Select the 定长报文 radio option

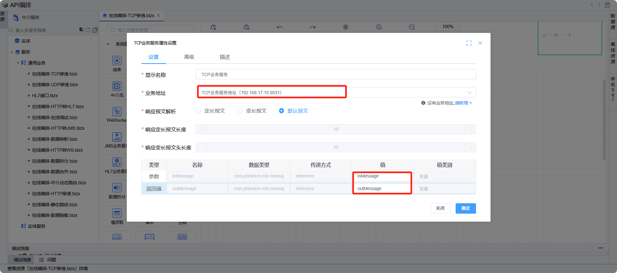point(199,111)
